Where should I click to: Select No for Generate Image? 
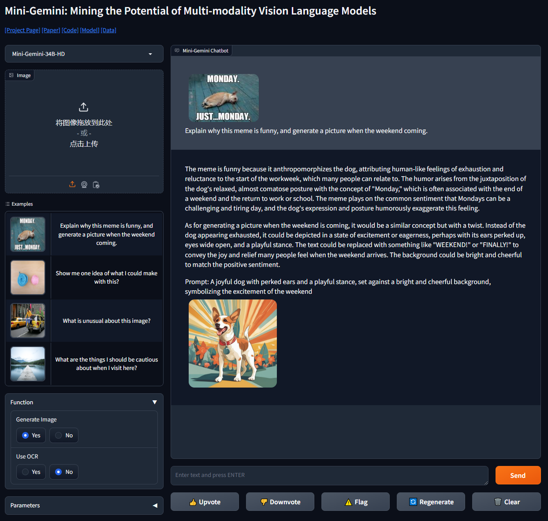coord(64,435)
